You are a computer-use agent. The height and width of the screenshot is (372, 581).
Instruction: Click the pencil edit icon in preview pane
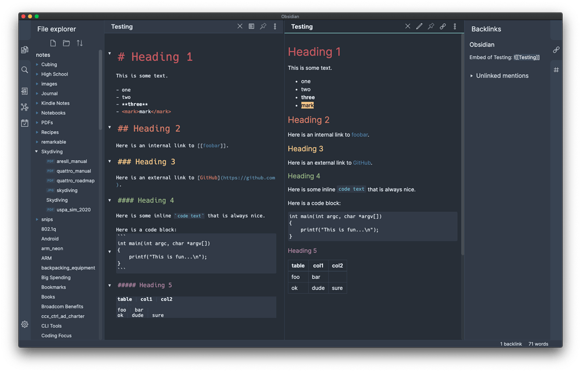click(419, 27)
